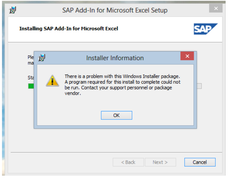Click the yellow warning triangle icon
228x178 pixels.
(x=52, y=80)
